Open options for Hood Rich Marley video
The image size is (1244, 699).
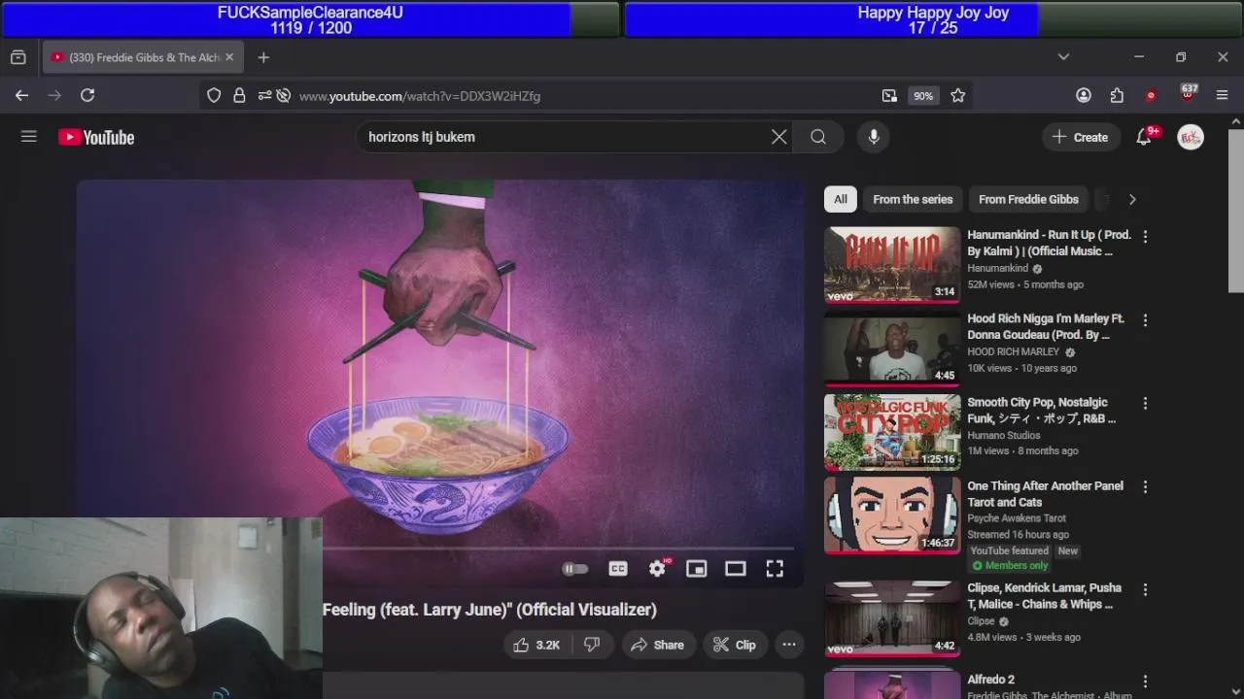(1145, 319)
